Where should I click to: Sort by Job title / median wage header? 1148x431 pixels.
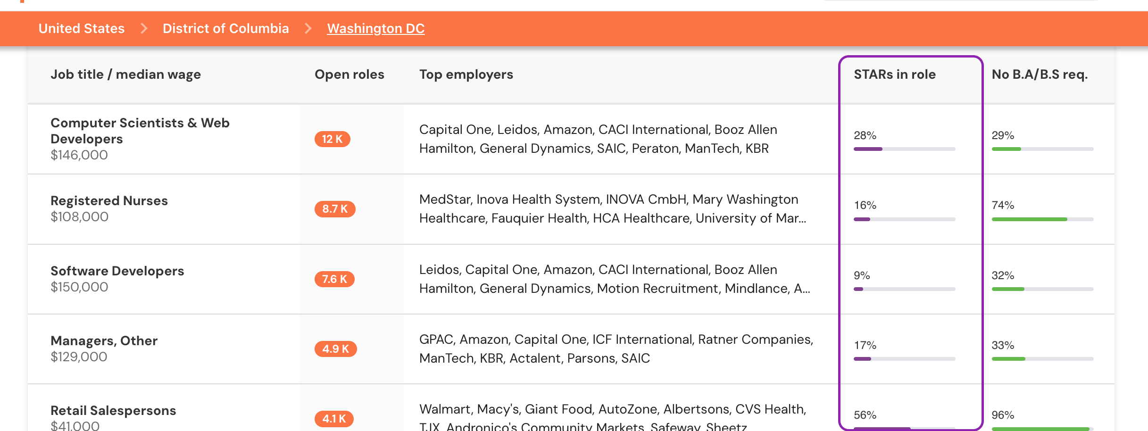tap(125, 75)
